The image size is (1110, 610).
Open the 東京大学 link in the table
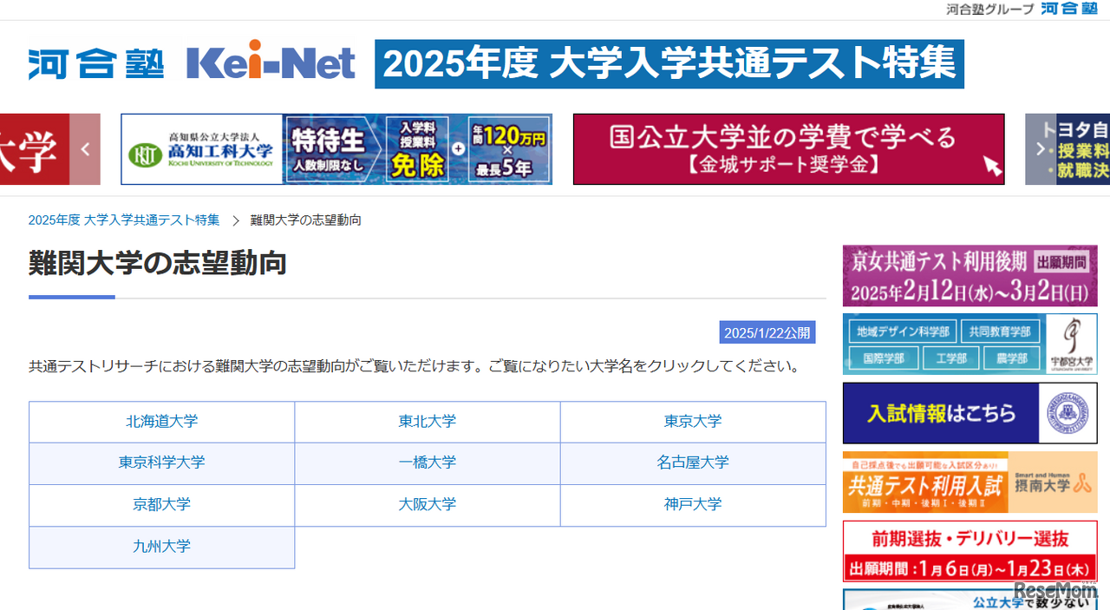[x=694, y=422]
